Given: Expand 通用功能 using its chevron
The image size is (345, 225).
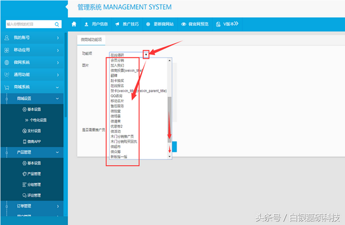Looking at the screenshot, I should coord(58,75).
